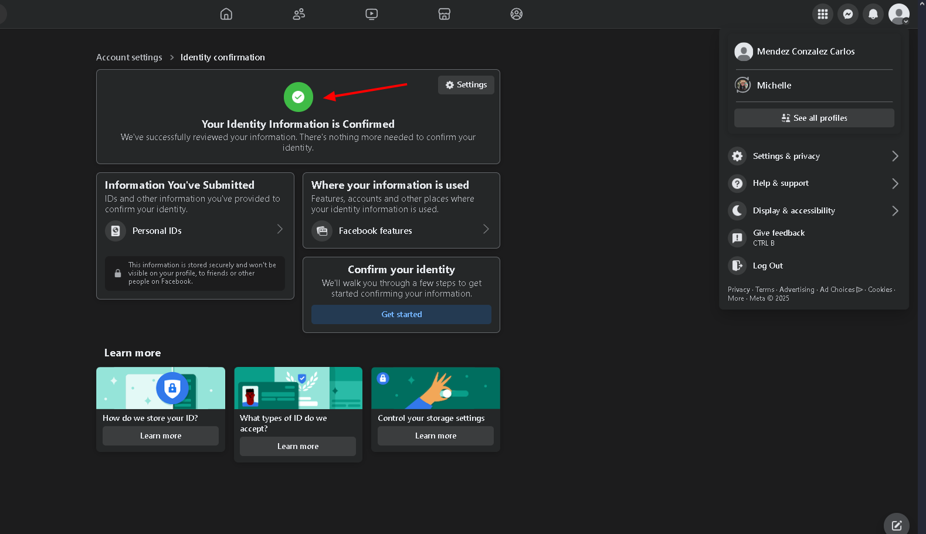
Task: Expand Display & accessibility submenu
Action: click(813, 210)
